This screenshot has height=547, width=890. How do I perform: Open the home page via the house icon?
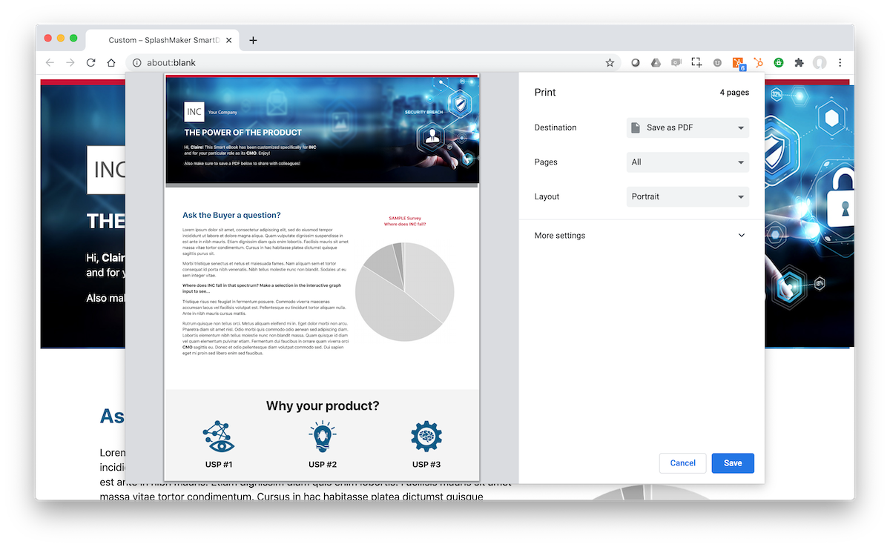(111, 63)
